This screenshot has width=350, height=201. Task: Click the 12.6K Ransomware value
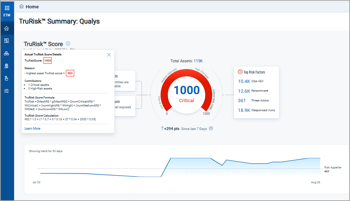point(244,91)
